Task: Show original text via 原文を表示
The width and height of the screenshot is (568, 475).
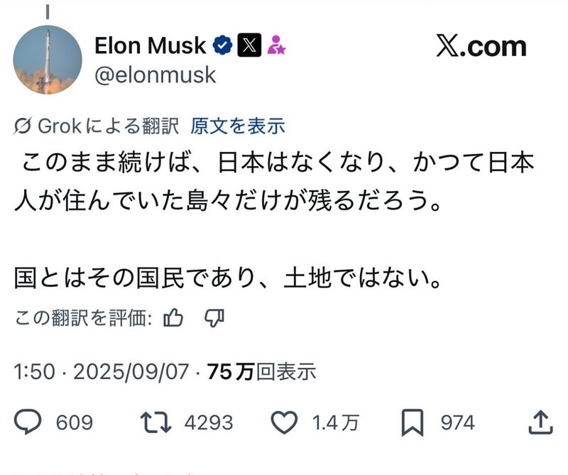Action: coord(237,126)
